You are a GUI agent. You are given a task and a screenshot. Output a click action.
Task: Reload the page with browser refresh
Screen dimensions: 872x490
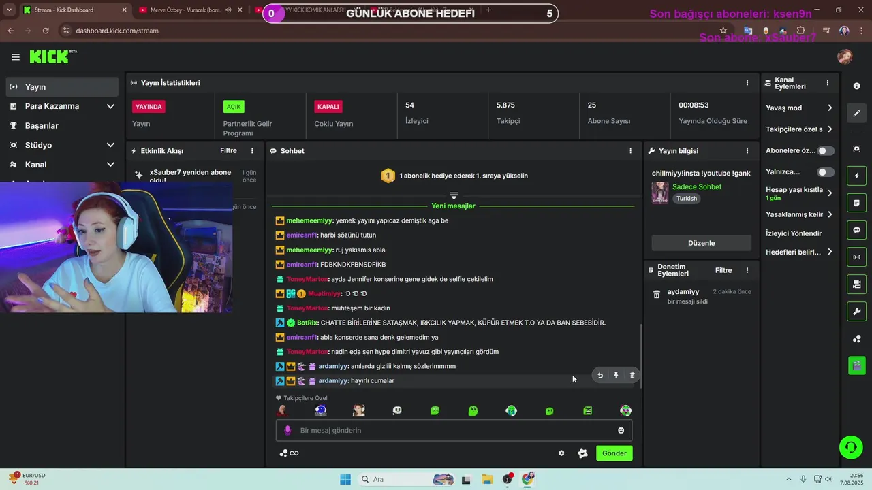click(x=46, y=31)
